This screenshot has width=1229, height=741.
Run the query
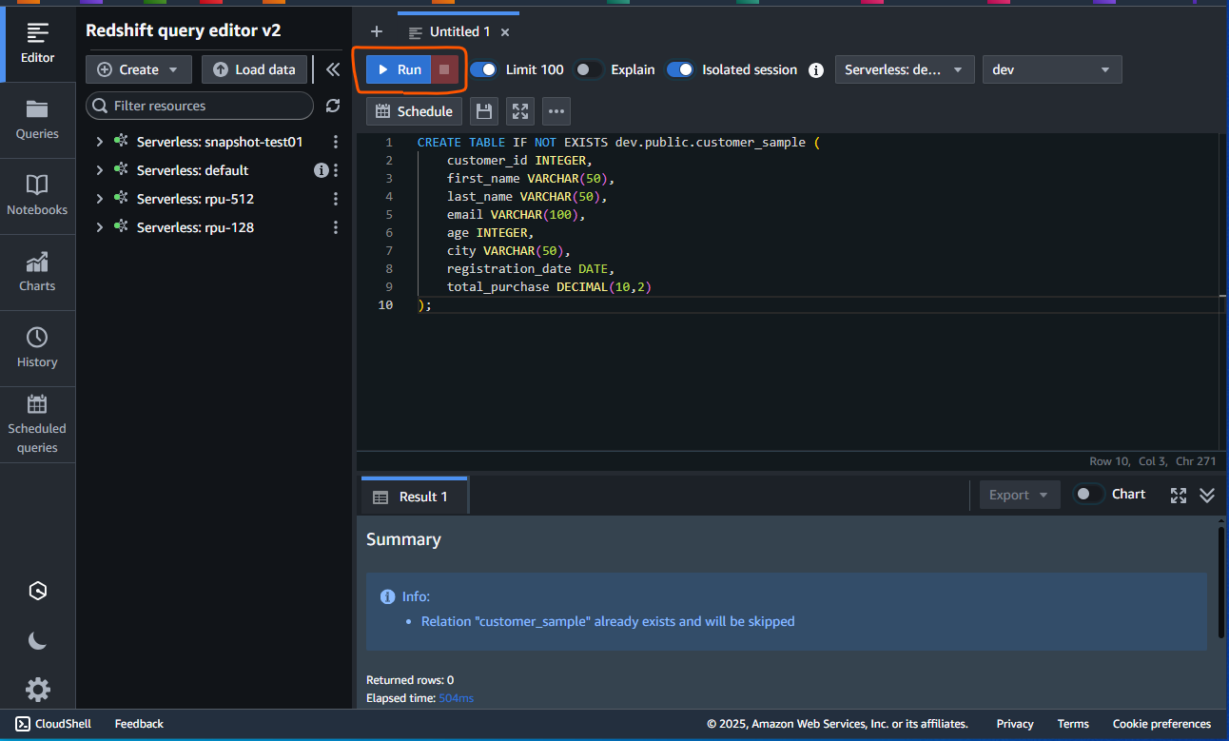coord(400,69)
